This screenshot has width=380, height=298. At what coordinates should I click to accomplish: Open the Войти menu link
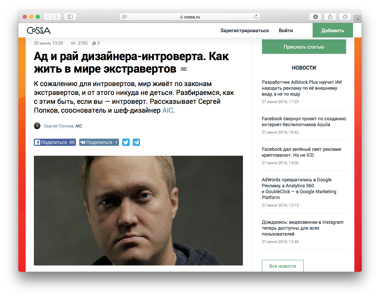(x=286, y=31)
